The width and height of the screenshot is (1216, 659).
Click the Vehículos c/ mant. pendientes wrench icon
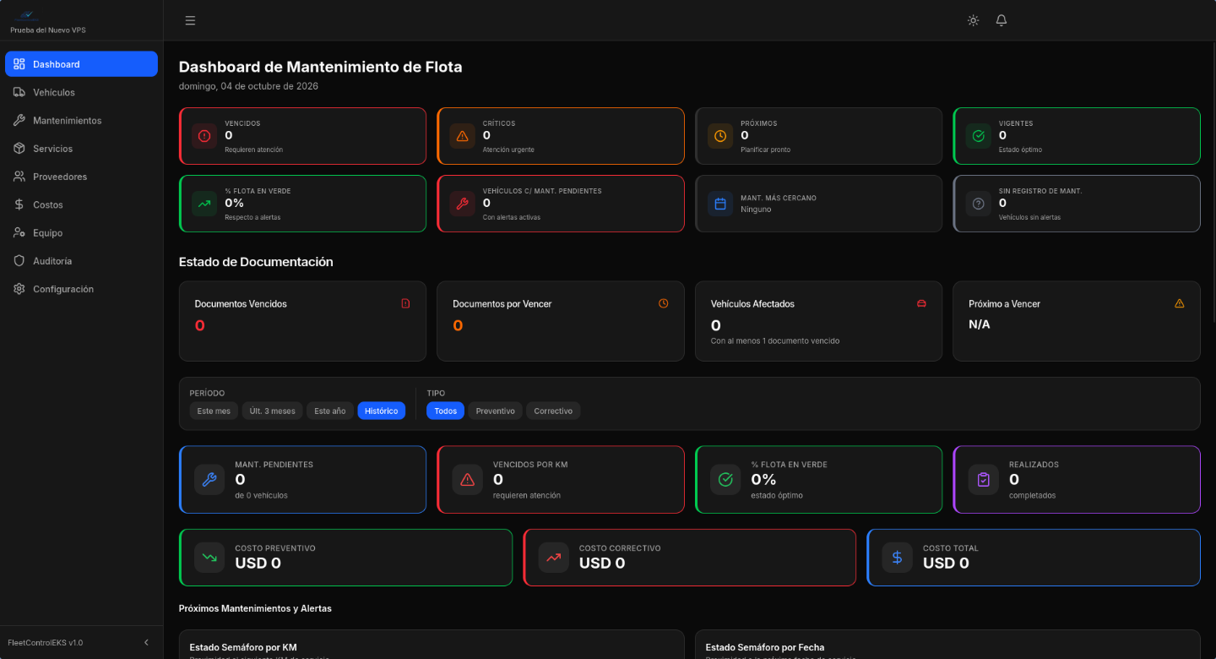pos(462,204)
